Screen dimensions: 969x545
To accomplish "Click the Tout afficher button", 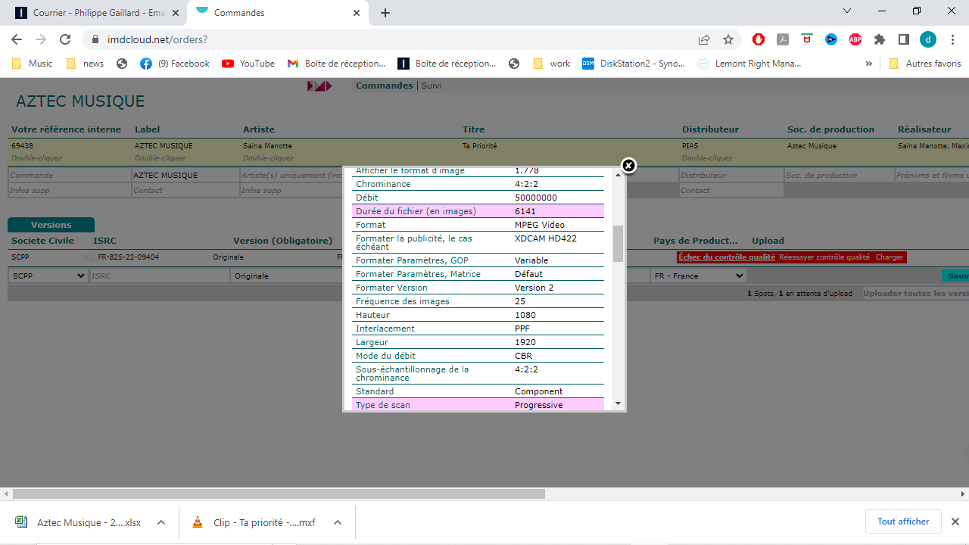I will (902, 522).
